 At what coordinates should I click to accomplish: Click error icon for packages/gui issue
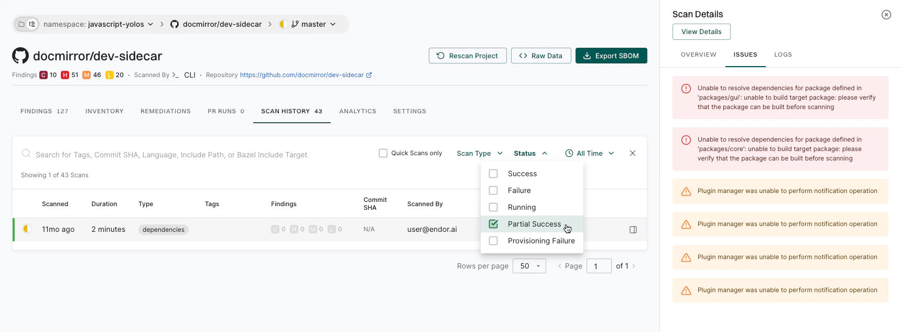click(686, 89)
